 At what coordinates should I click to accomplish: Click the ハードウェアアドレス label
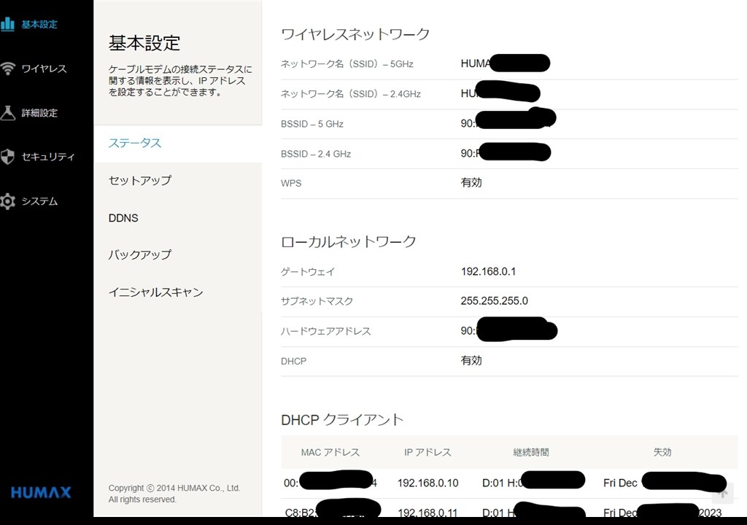326,331
